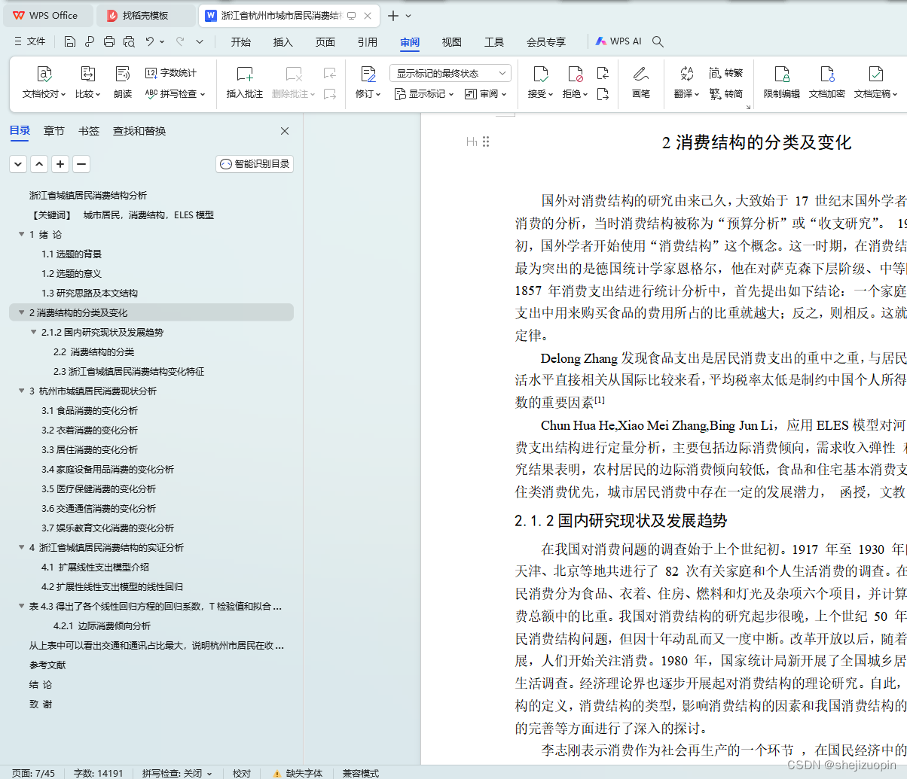Switch to the 开始 ribbon tab

tap(241, 42)
